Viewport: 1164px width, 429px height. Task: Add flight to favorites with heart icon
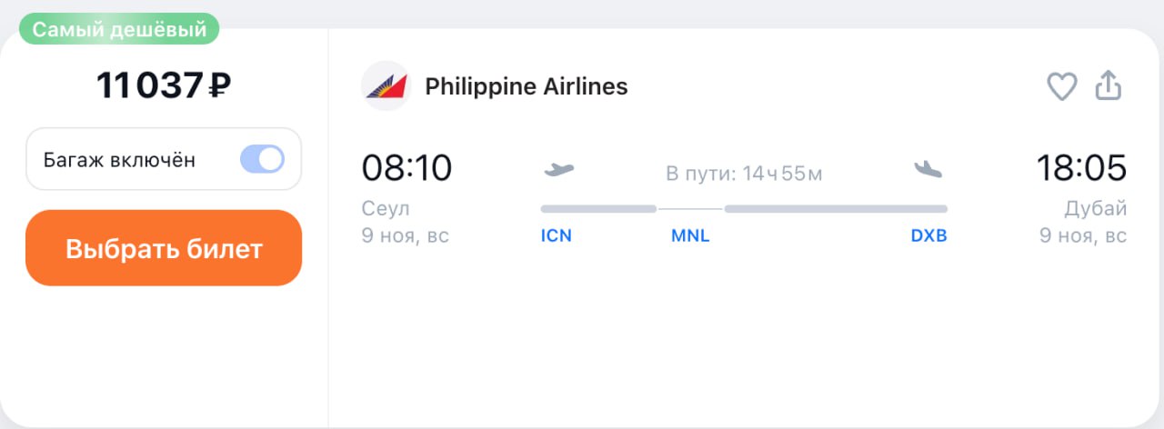point(1062,86)
